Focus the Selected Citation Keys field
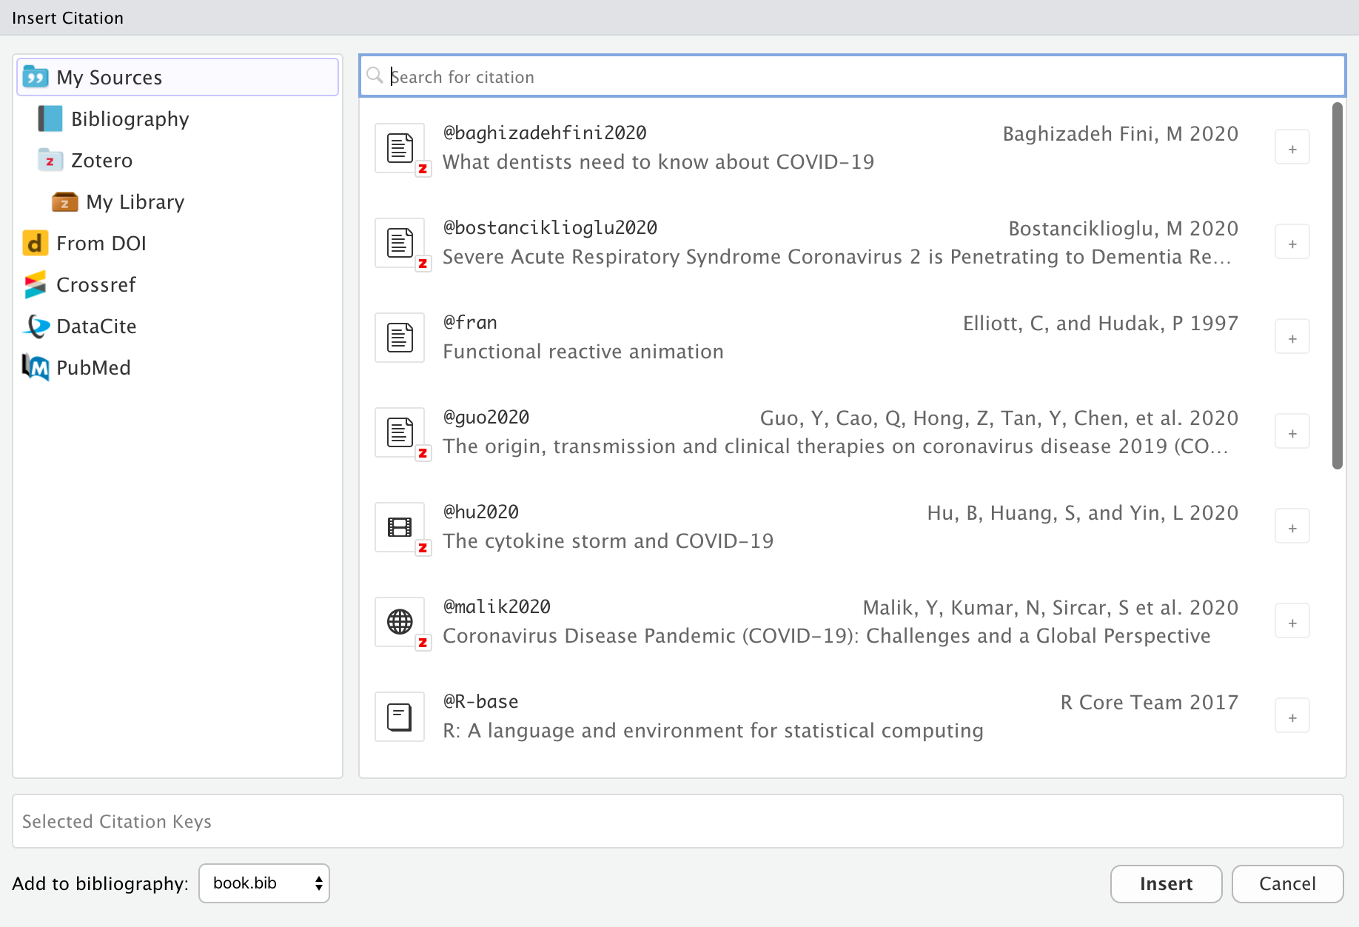The height and width of the screenshot is (927, 1359). pos(677,821)
